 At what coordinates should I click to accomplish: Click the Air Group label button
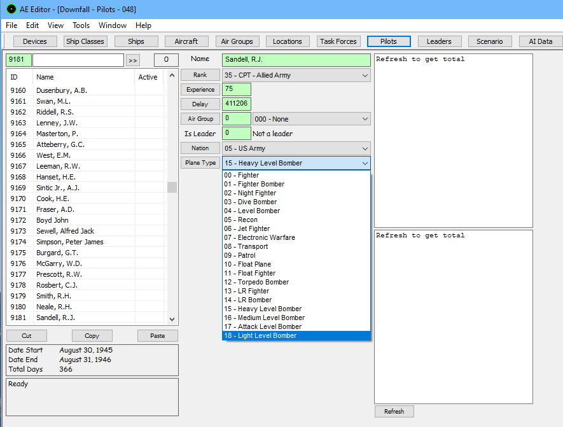(x=200, y=119)
